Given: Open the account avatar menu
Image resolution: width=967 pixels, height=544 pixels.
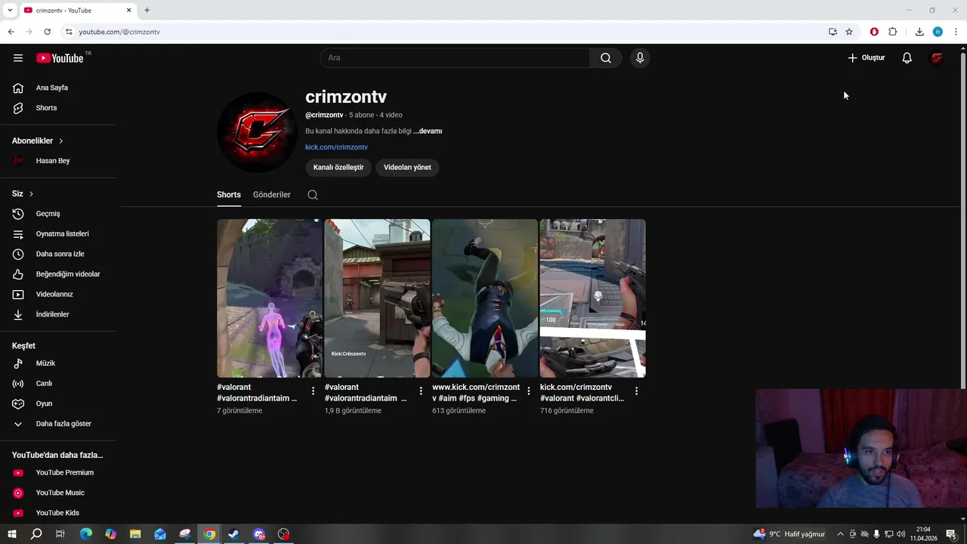Looking at the screenshot, I should click(x=937, y=58).
